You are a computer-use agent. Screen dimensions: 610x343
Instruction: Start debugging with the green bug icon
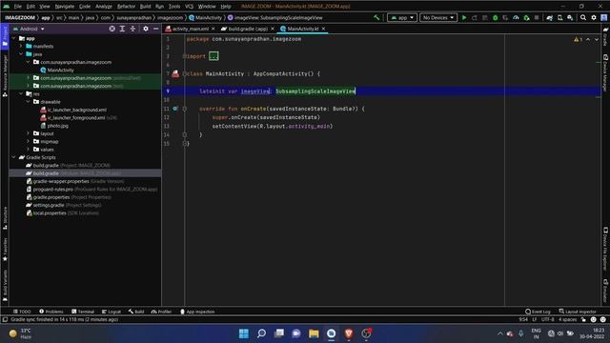(495, 17)
